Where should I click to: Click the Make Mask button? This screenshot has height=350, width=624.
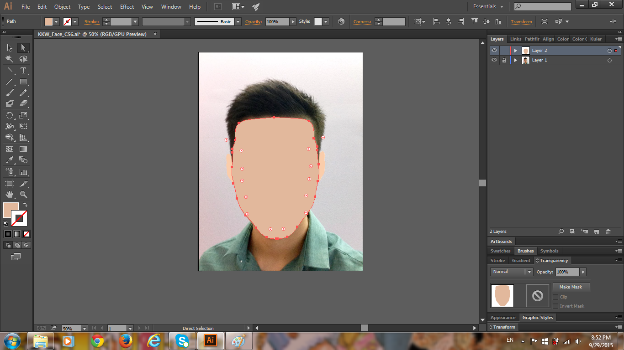pyautogui.click(x=571, y=287)
